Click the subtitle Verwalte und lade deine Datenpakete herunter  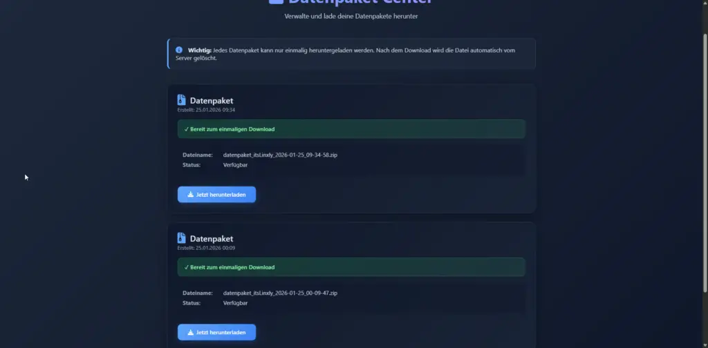[x=351, y=17]
